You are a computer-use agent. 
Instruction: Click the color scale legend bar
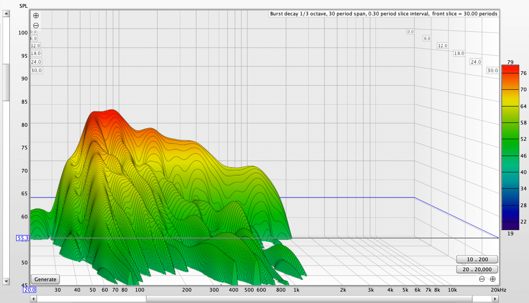(510, 147)
